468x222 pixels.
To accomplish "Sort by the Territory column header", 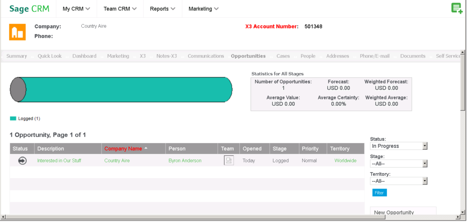I will 340,149.
